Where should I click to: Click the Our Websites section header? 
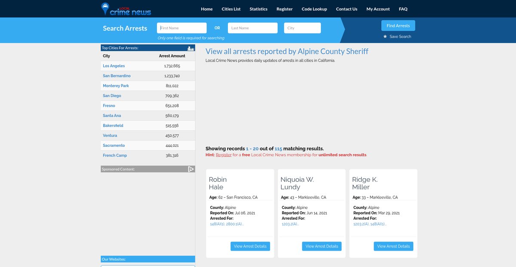click(x=148, y=259)
